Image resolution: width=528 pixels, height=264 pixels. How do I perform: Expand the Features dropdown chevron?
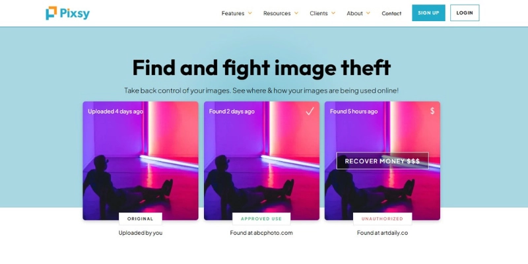[250, 13]
